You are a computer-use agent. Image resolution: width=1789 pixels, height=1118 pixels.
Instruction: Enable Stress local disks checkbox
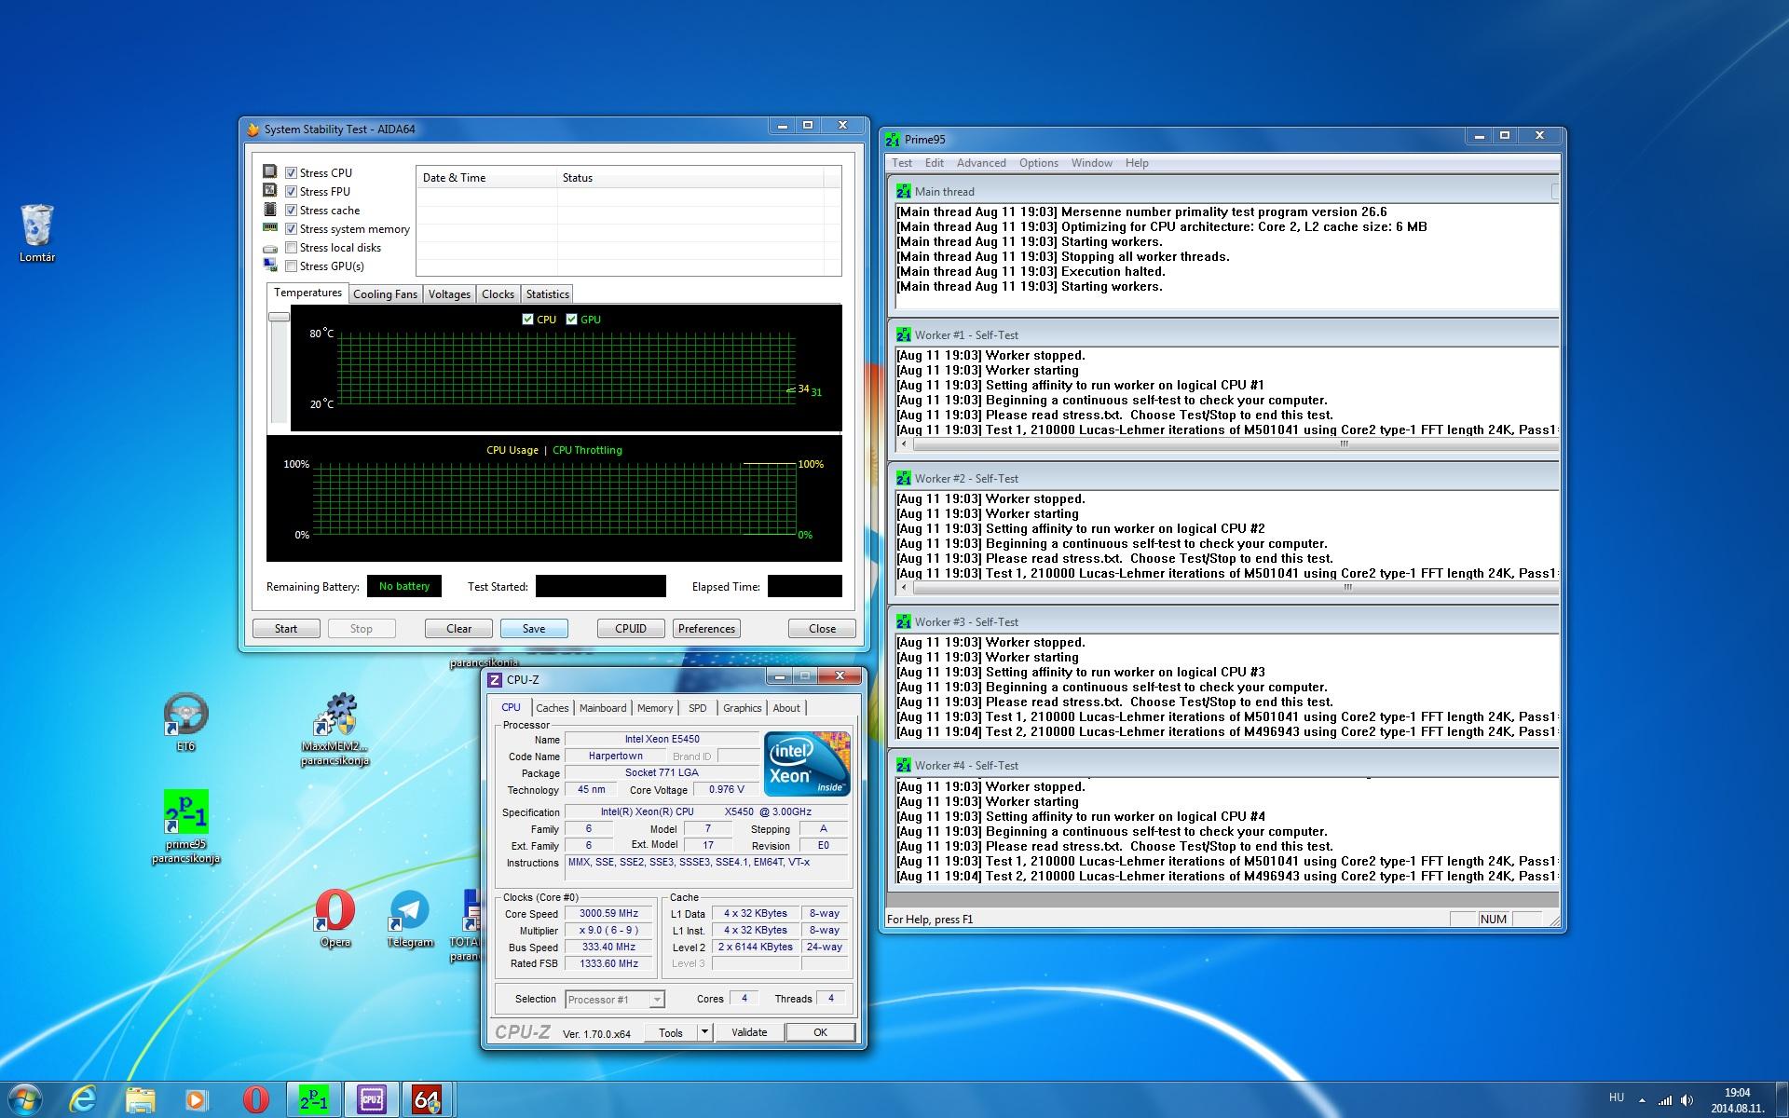[291, 247]
